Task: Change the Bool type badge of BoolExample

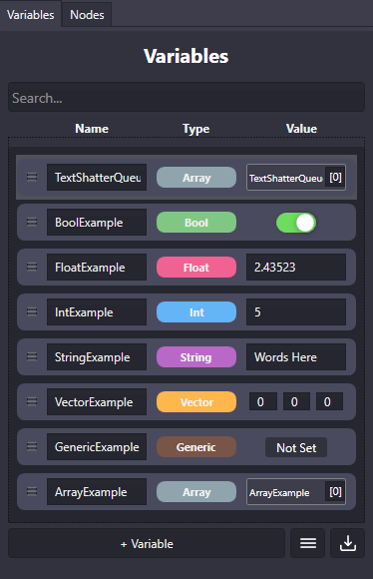Action: coord(196,223)
